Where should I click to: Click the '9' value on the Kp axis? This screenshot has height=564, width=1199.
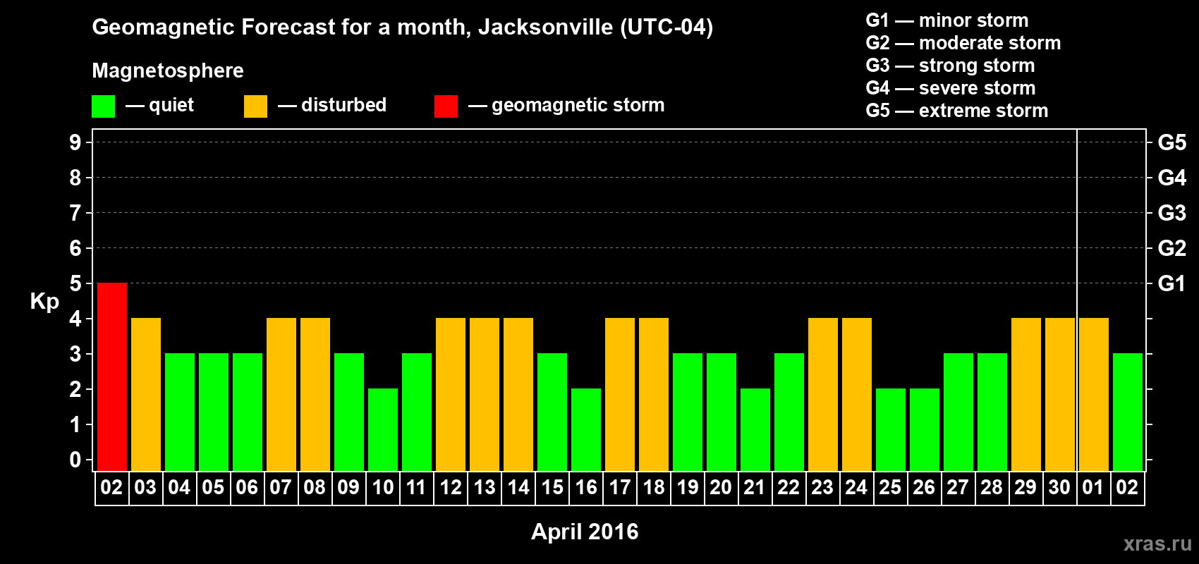pos(75,142)
